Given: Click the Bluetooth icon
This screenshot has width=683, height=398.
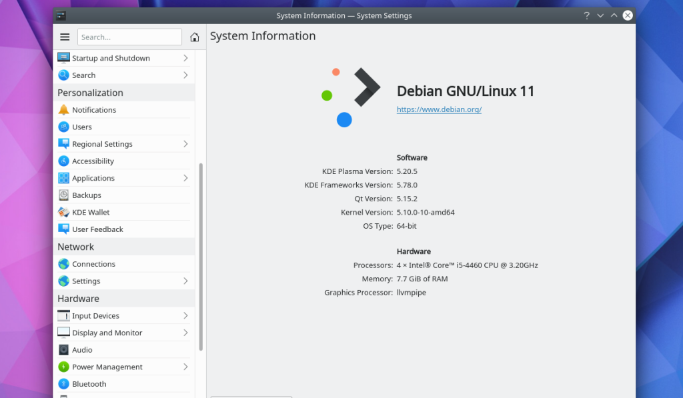Looking at the screenshot, I should coord(63,383).
